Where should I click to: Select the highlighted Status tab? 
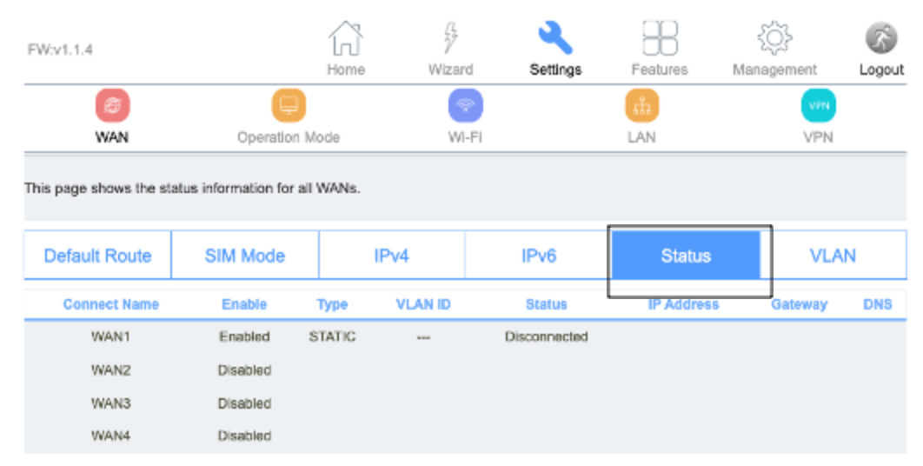coord(686,255)
